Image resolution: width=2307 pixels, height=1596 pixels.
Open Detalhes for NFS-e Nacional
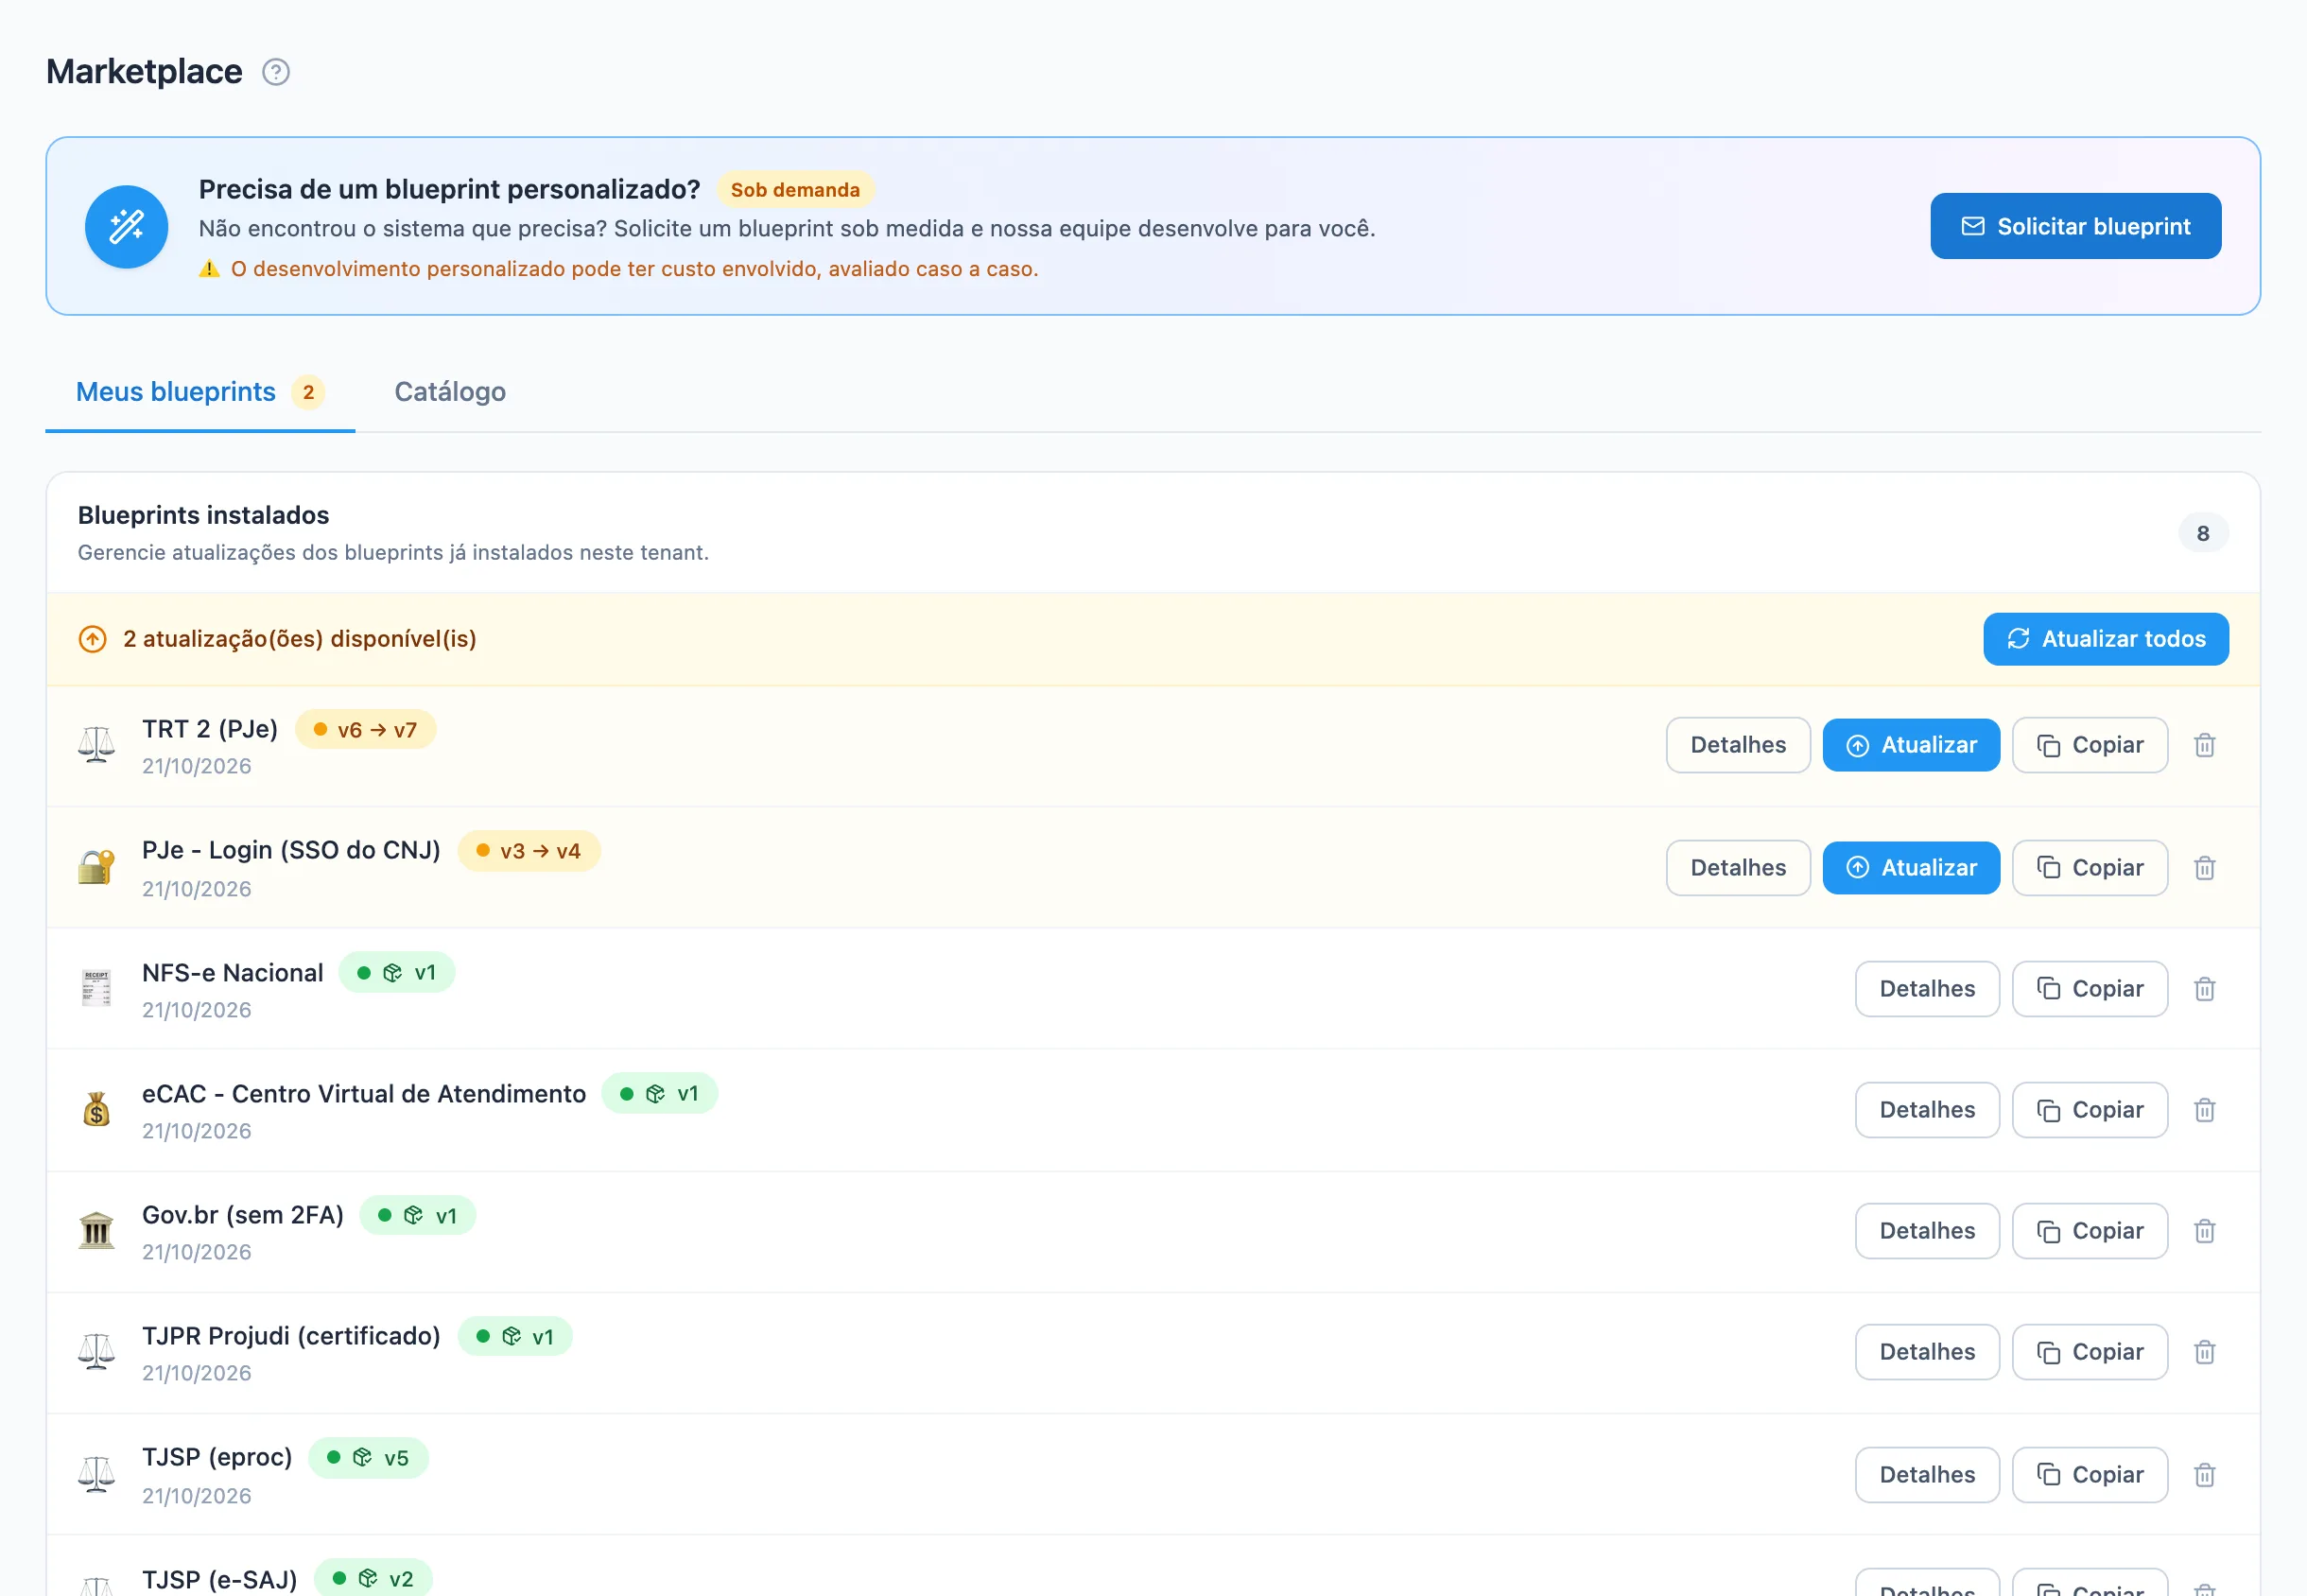tap(1926, 988)
